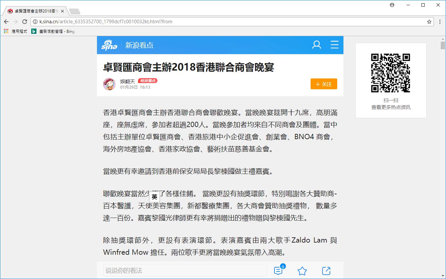Reload the page with refresh icon
The width and height of the screenshot is (446, 279).
pyautogui.click(x=24, y=22)
